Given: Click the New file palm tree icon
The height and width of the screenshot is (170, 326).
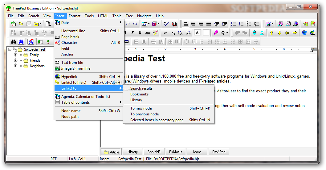Looking at the screenshot, I should pyautogui.click(x=14, y=24).
